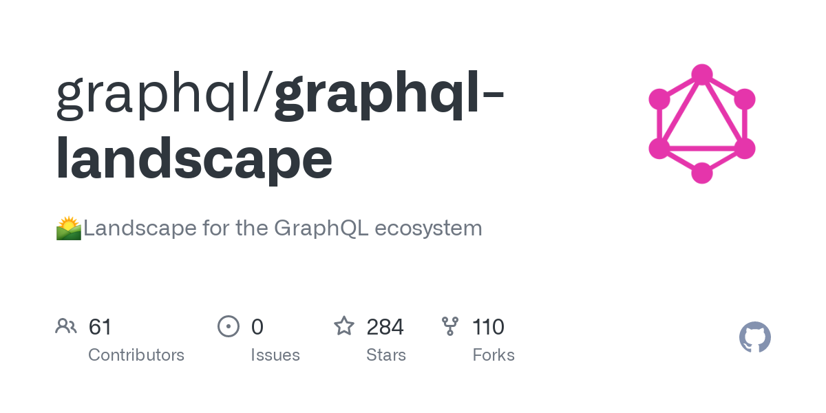Select the 0 issues count

coord(257,327)
